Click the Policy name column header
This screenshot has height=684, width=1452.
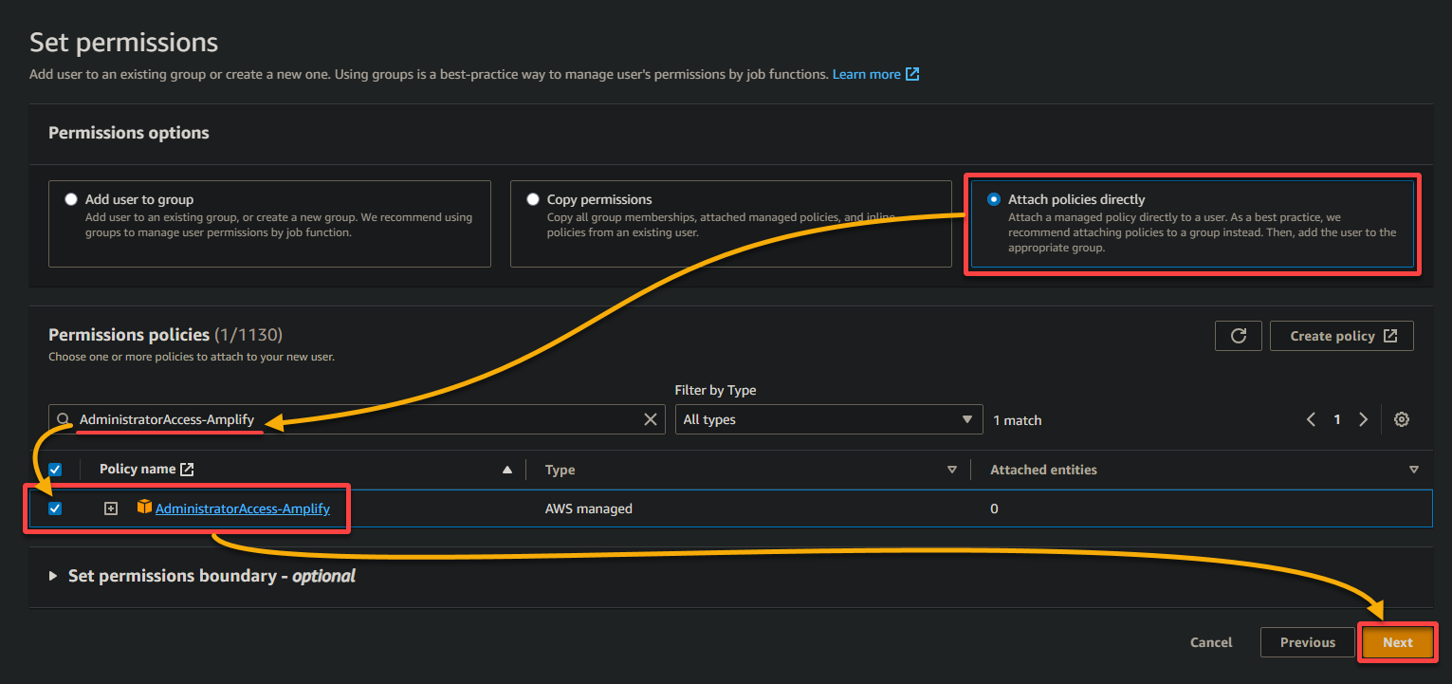[x=138, y=469]
